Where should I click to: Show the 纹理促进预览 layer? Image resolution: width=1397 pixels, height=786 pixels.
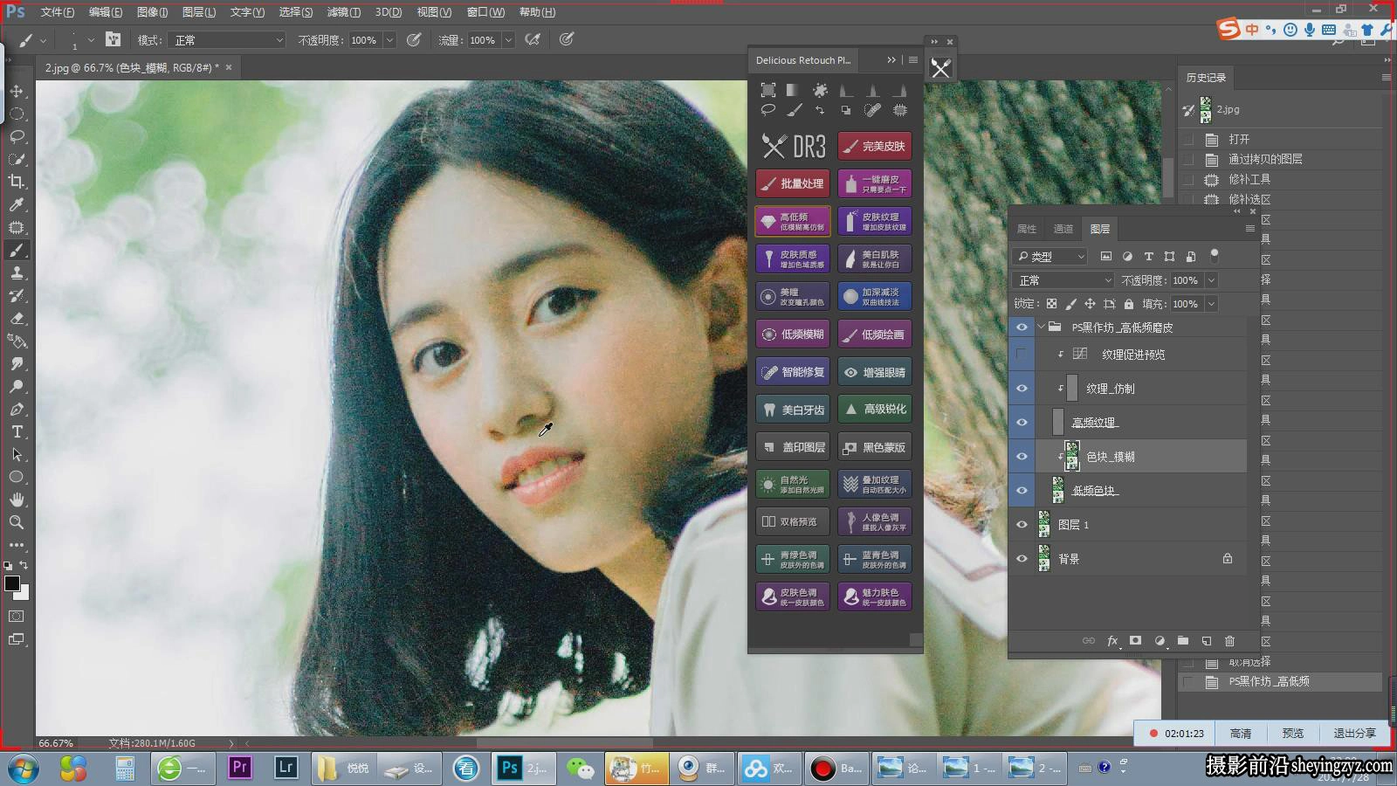pyautogui.click(x=1022, y=355)
